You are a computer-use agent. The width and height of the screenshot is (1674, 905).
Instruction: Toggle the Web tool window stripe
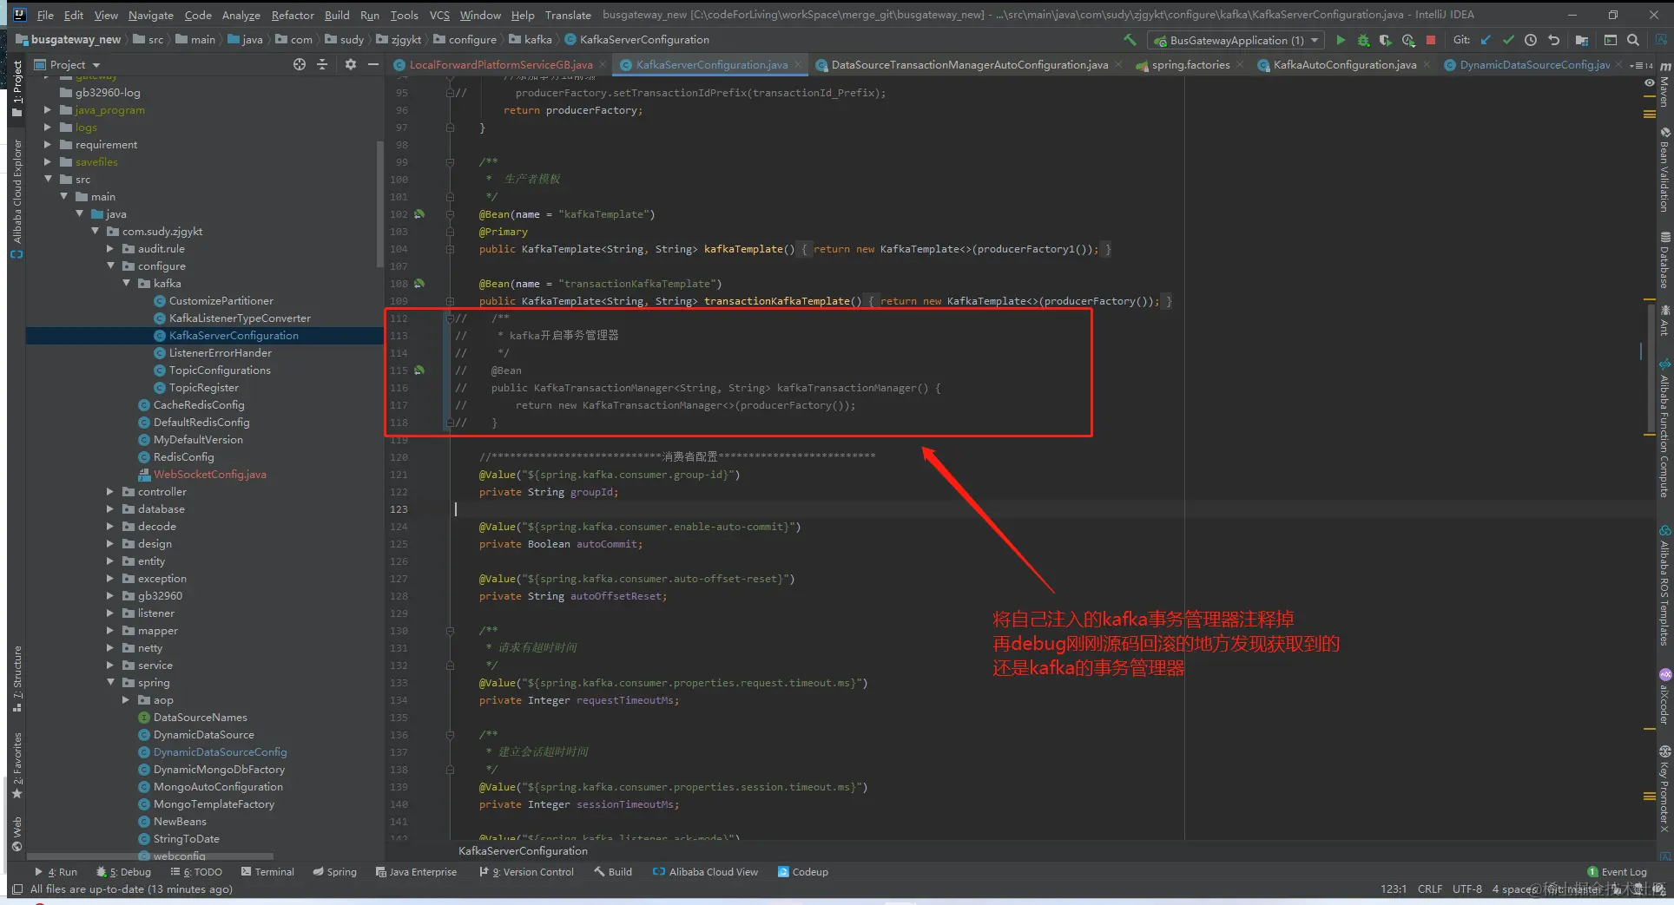16,833
